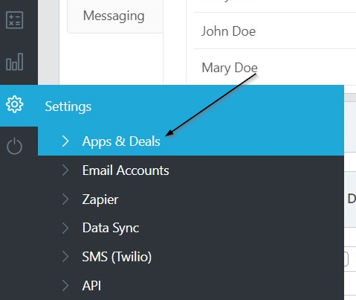Click the API chevron arrow
This screenshot has width=356, height=300.
click(65, 286)
